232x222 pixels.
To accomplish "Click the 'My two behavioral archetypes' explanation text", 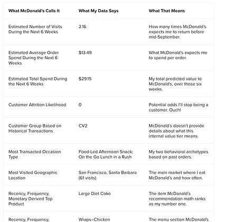I will point(179,154).
